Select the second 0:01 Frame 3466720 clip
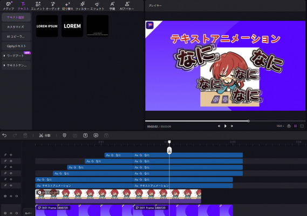This screenshot has height=216, width=307. [x=183, y=210]
